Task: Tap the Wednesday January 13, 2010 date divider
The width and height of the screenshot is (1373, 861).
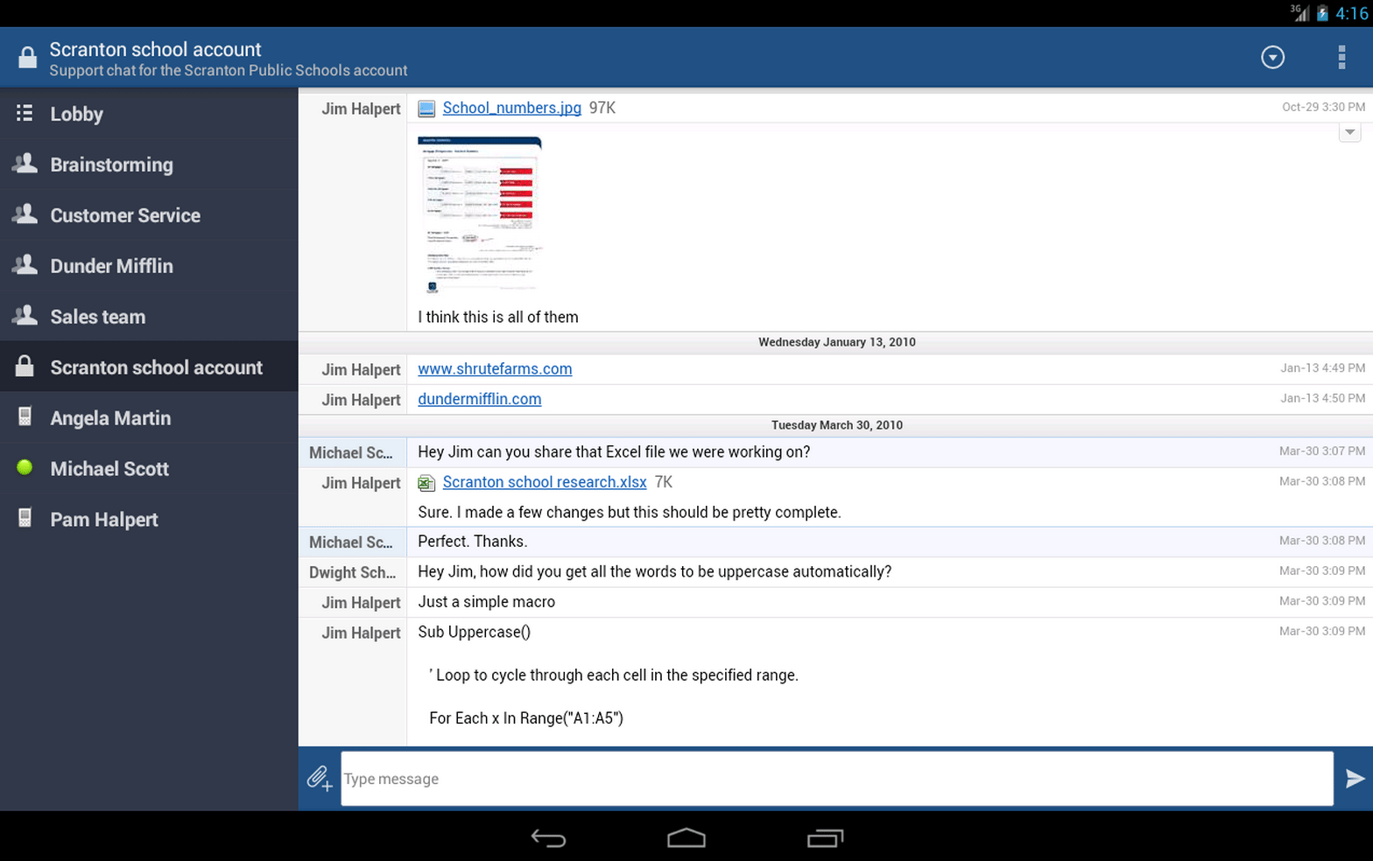Action: pyautogui.click(x=836, y=342)
